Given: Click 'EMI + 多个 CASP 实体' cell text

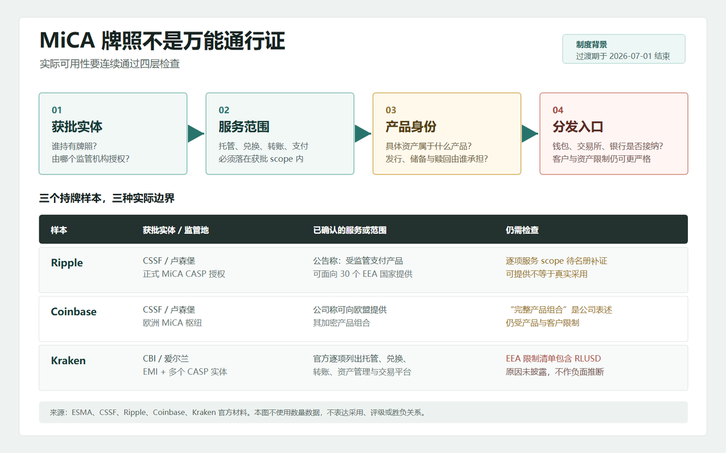Looking at the screenshot, I should tap(185, 371).
